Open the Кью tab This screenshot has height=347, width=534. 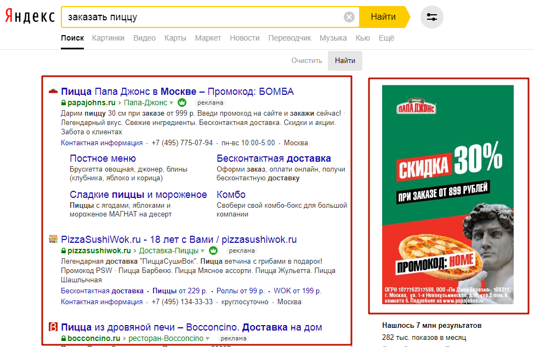(x=363, y=38)
